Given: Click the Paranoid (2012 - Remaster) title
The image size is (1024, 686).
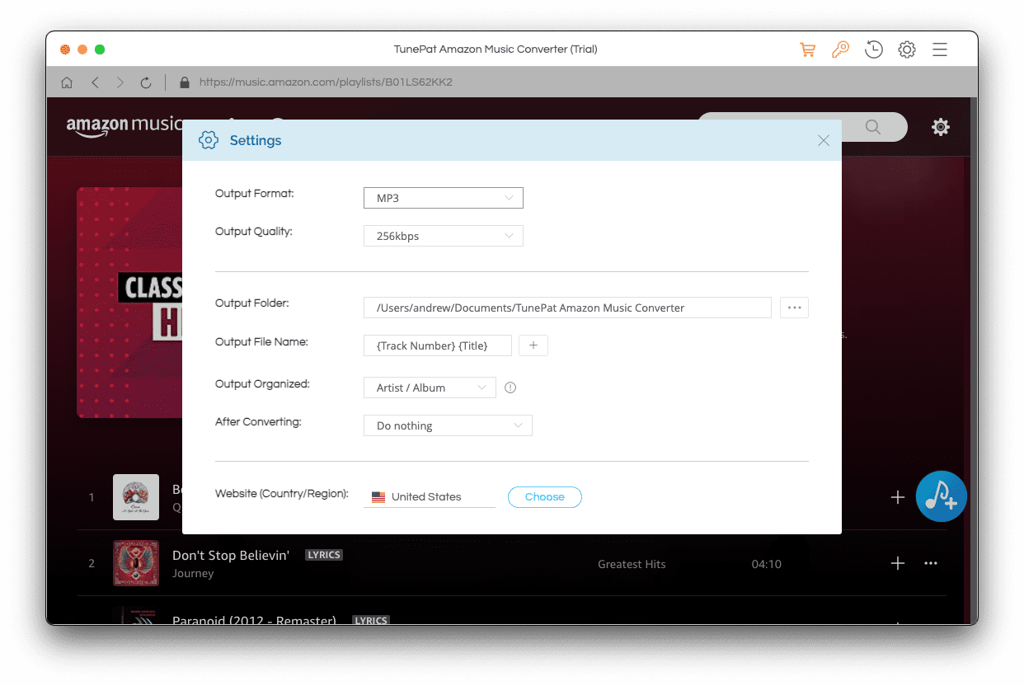Looking at the screenshot, I should pyautogui.click(x=254, y=620).
